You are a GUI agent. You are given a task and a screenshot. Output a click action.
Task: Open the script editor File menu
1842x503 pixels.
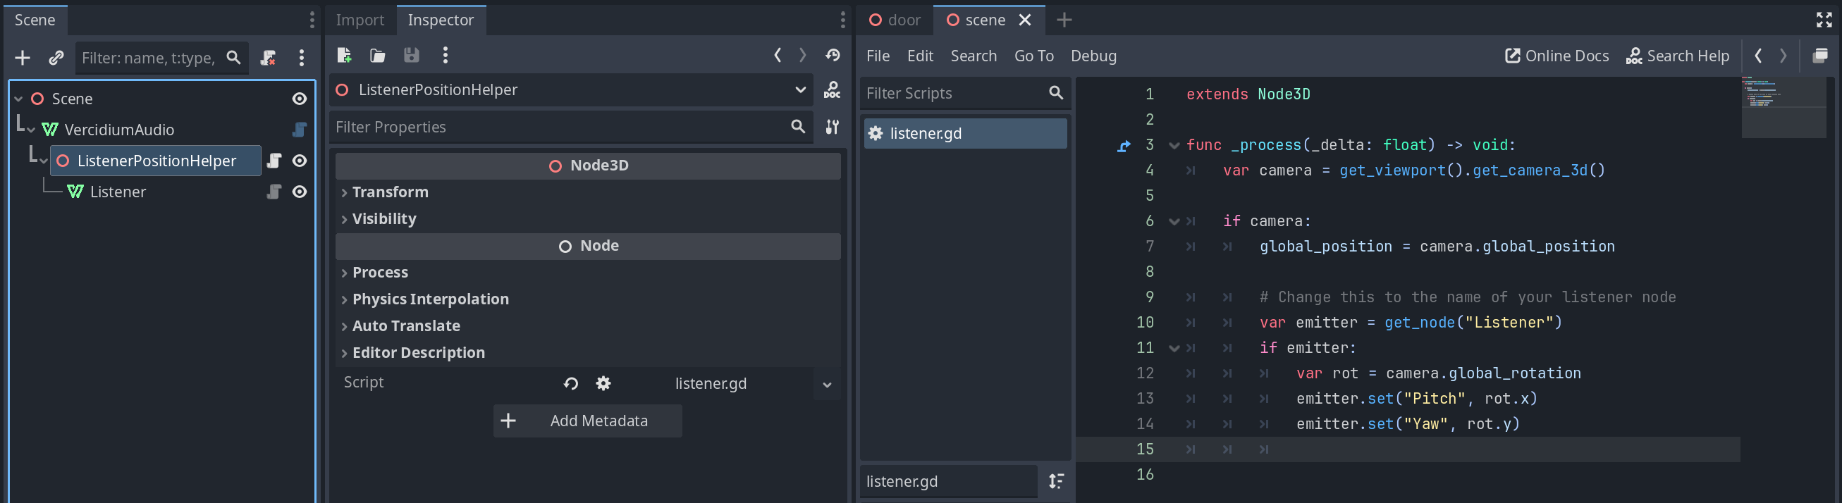pyautogui.click(x=878, y=56)
